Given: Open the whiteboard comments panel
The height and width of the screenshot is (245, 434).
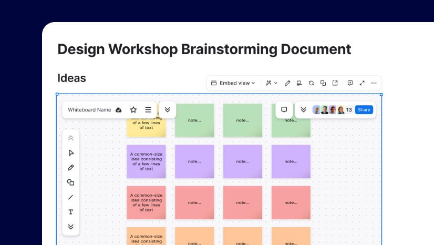Looking at the screenshot, I should [284, 110].
